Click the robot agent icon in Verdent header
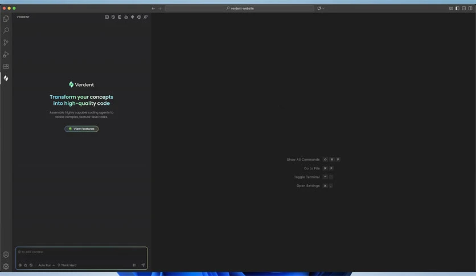This screenshot has width=476, height=276. click(x=126, y=17)
